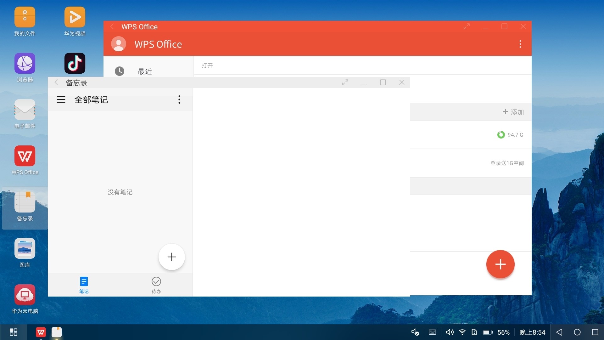Open WPS Office overflow menu
This screenshot has height=340, width=604.
point(520,44)
